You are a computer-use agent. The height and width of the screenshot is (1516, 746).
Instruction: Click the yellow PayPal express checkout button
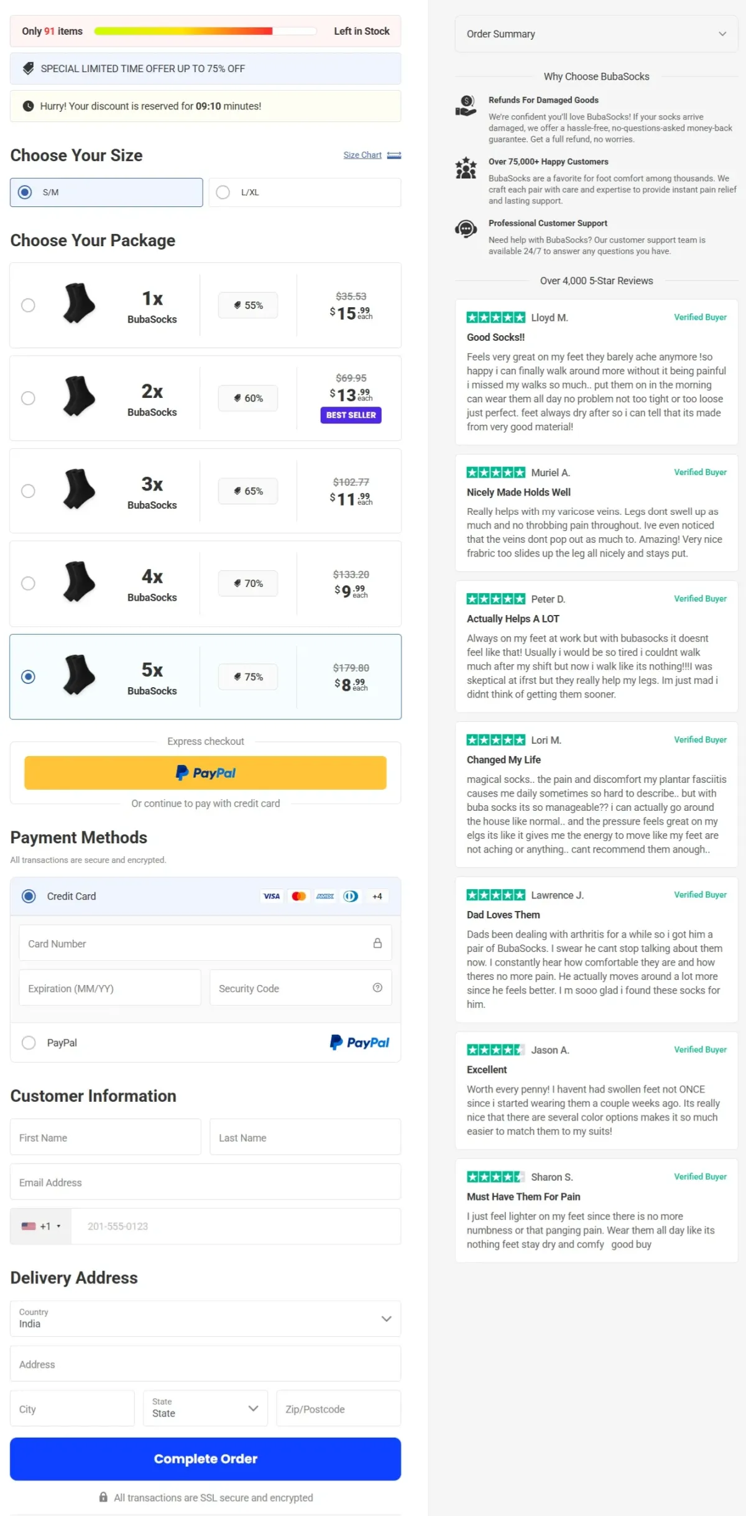[205, 772]
